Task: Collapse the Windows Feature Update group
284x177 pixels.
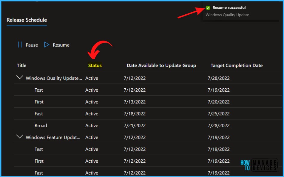Action: pyautogui.click(x=20, y=137)
